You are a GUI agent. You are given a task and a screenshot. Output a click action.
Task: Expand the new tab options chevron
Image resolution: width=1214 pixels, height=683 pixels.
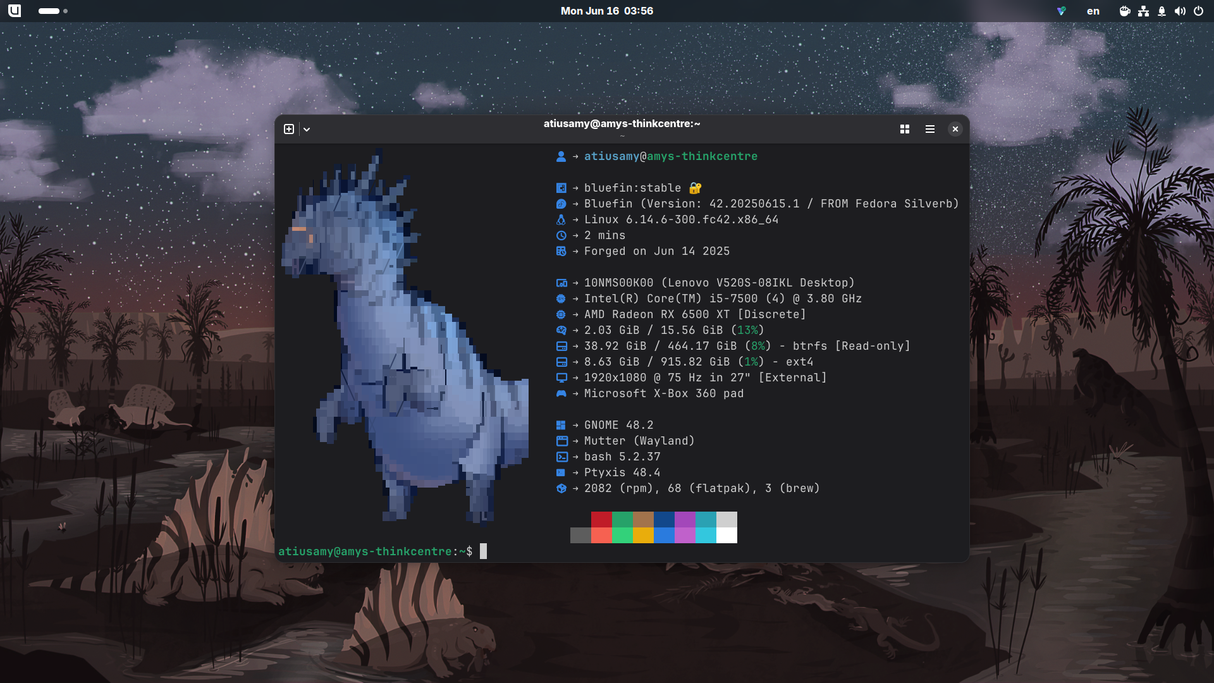click(x=307, y=129)
